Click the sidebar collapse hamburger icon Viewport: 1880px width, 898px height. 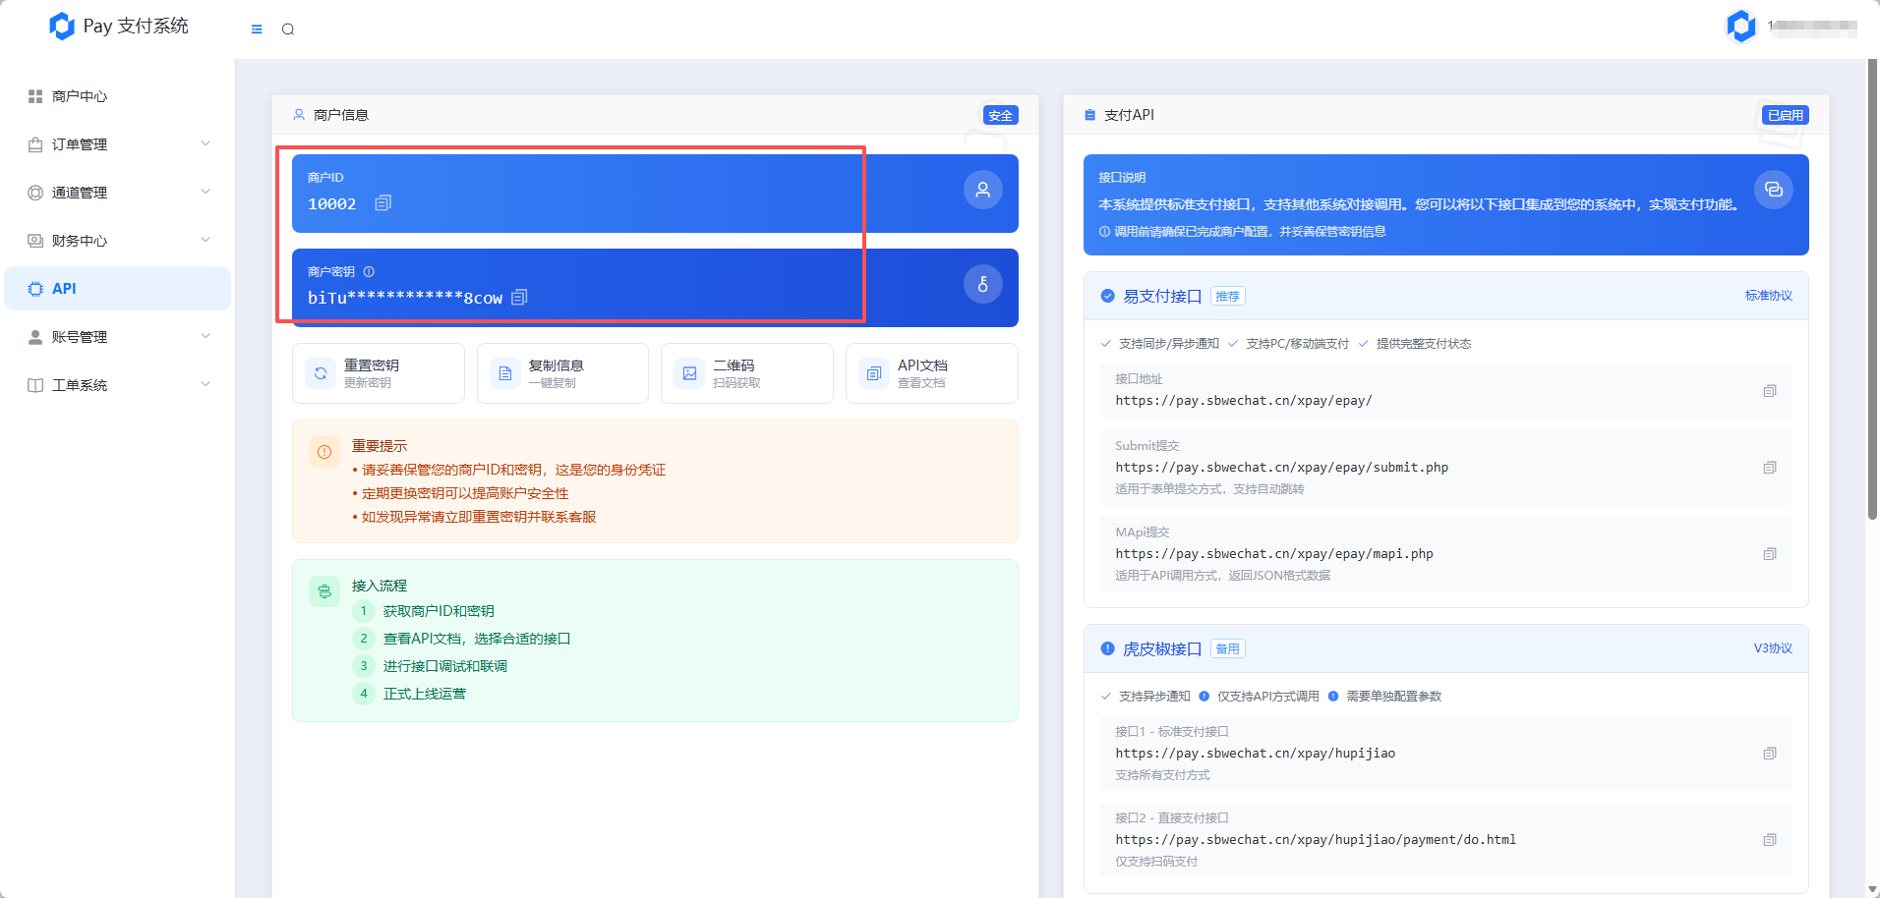tap(257, 29)
